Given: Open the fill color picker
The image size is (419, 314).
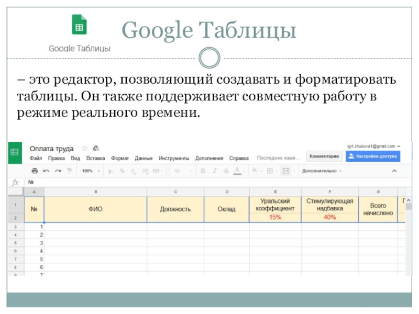Looking at the screenshot, I should click(255, 171).
